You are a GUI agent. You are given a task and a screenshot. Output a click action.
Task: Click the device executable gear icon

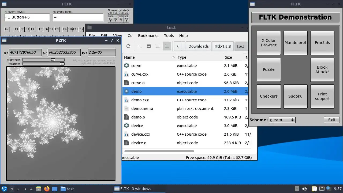point(126,125)
